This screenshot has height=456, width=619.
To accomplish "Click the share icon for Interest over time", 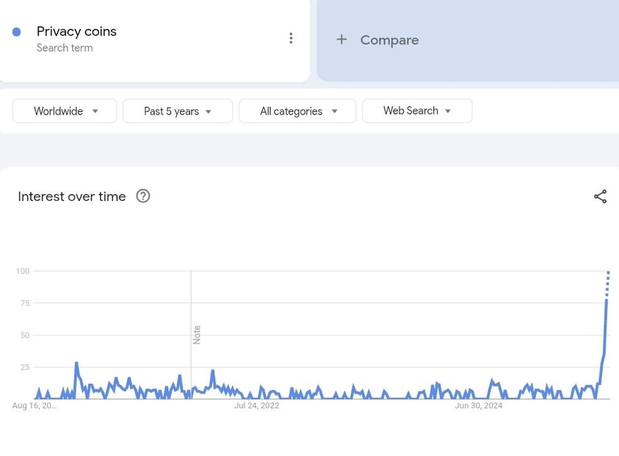I will click(x=600, y=196).
